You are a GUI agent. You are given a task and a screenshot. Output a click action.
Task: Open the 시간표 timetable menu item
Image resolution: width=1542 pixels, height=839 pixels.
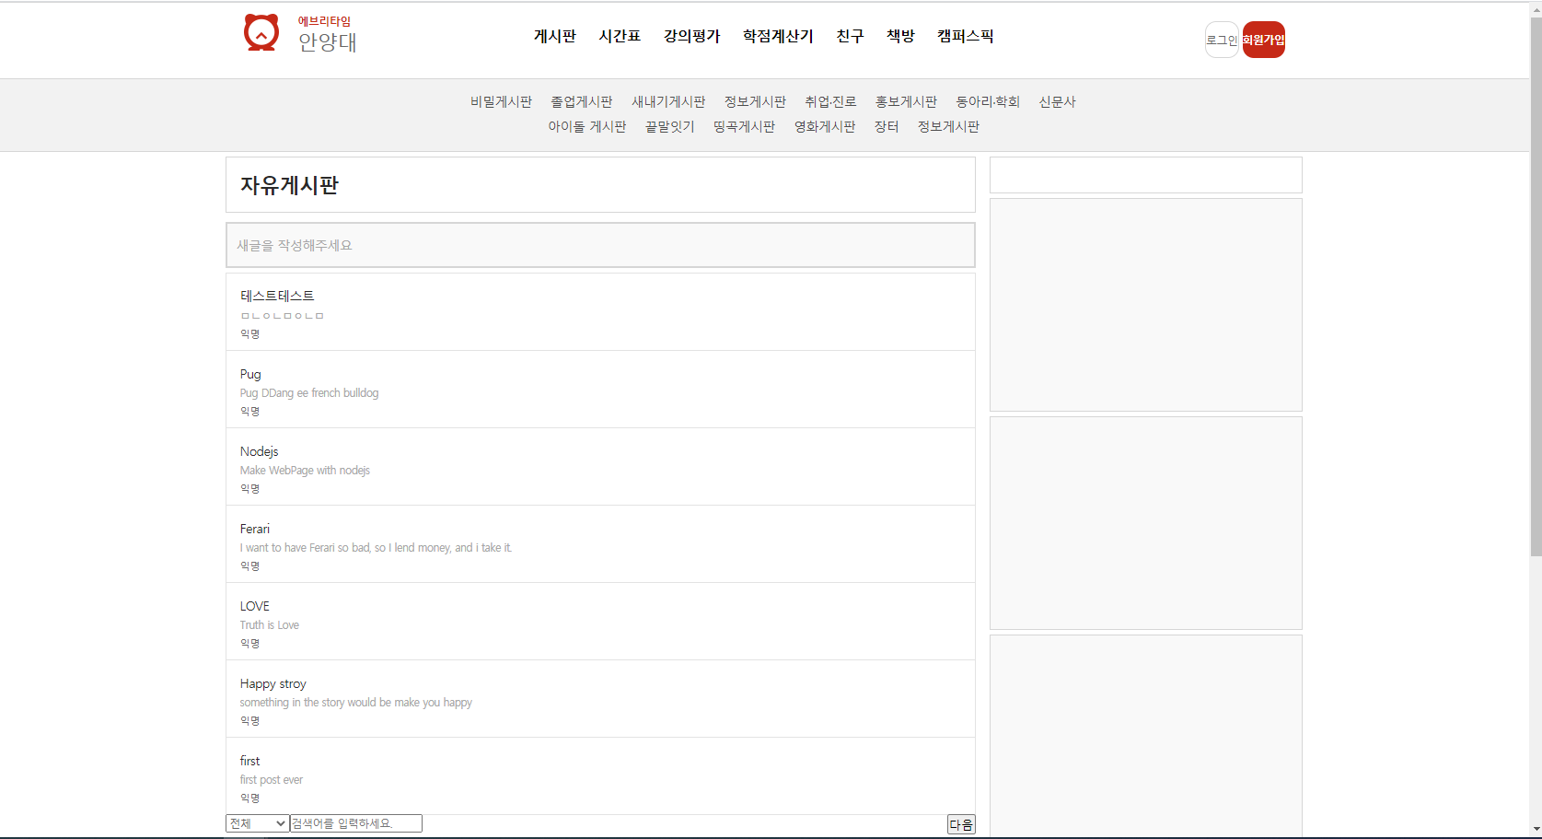point(619,36)
